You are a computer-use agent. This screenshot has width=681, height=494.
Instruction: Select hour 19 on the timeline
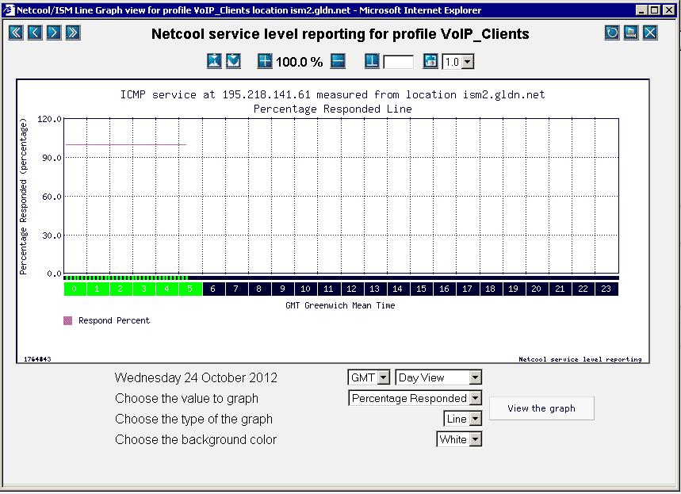click(x=514, y=289)
